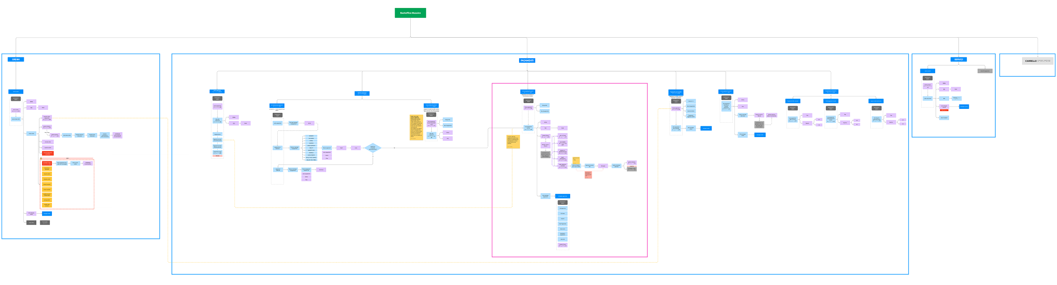The width and height of the screenshot is (1057, 285).
Task: Select the grey annotation box inside pink frame
Action: (545, 155)
